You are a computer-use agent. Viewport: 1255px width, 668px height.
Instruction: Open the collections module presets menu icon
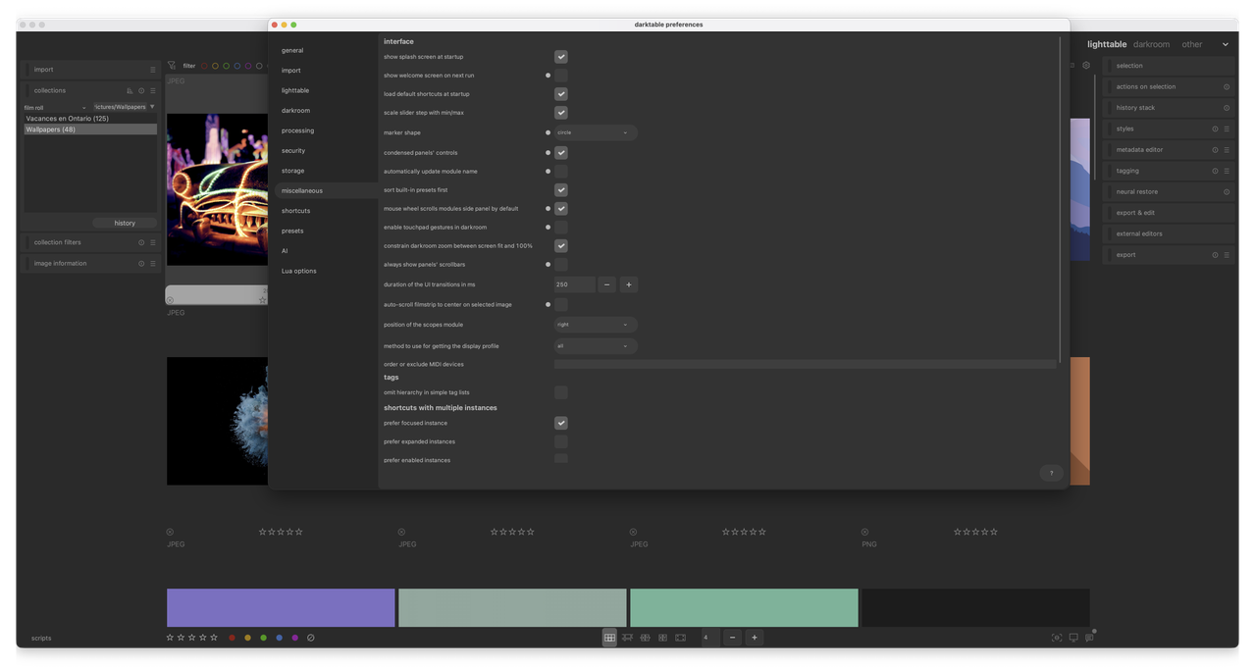point(153,90)
